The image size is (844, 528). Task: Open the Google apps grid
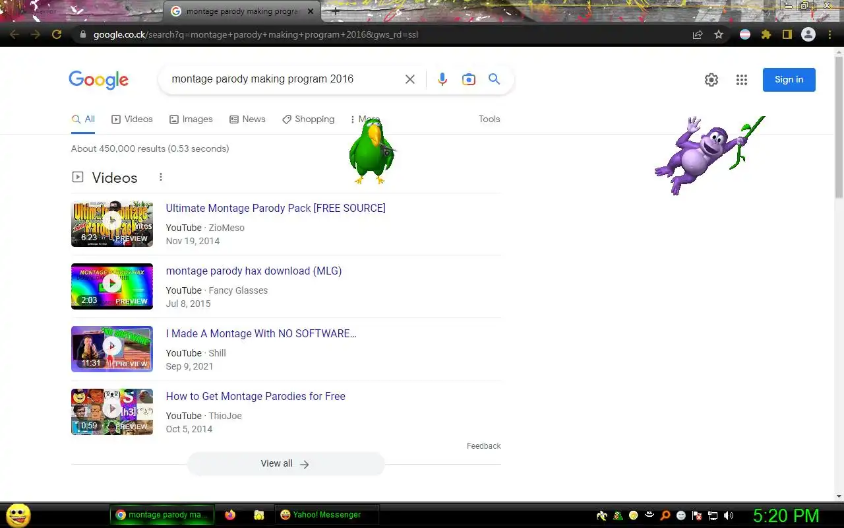(x=742, y=80)
